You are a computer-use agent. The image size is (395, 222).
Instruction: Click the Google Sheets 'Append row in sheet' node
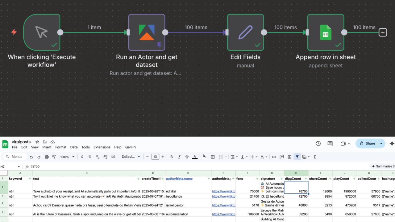coord(326,32)
